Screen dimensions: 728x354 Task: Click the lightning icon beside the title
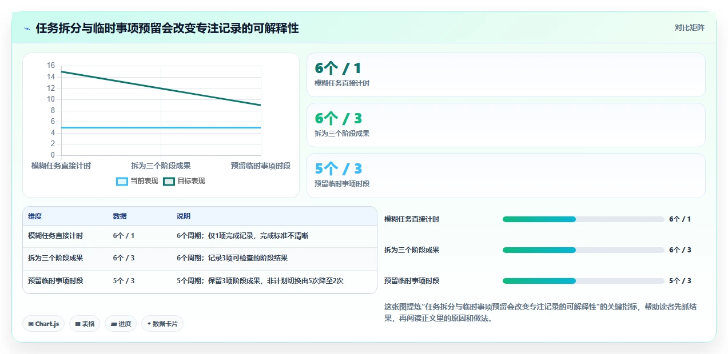point(27,29)
